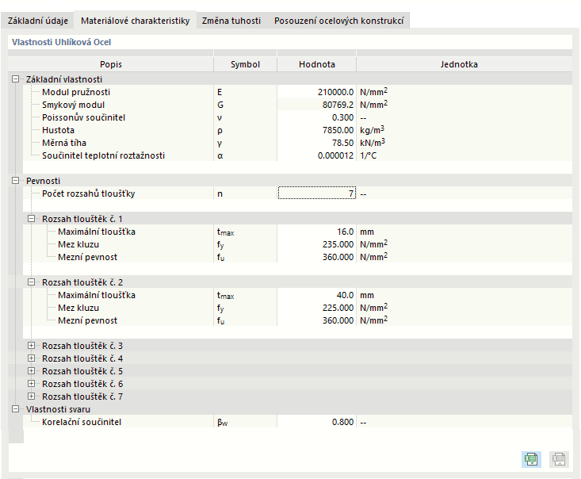Click the Korelační součinitel value 0.800
This screenshot has width=581, height=479.
pos(316,422)
